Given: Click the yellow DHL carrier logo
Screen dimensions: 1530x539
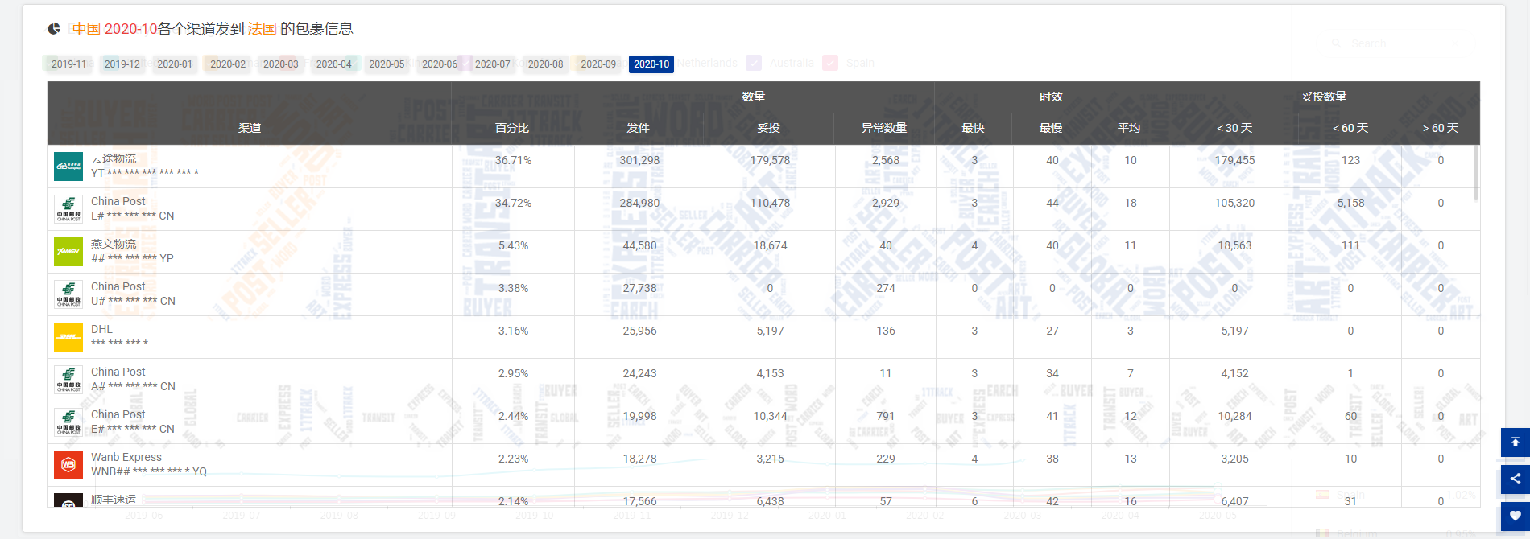Looking at the screenshot, I should click(68, 337).
